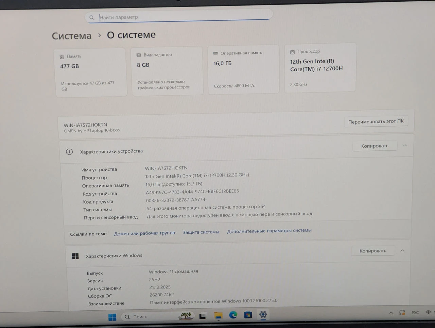Click the search magnifier icon in settings
Image resolution: width=435 pixels, height=328 pixels.
pyautogui.click(x=92, y=17)
